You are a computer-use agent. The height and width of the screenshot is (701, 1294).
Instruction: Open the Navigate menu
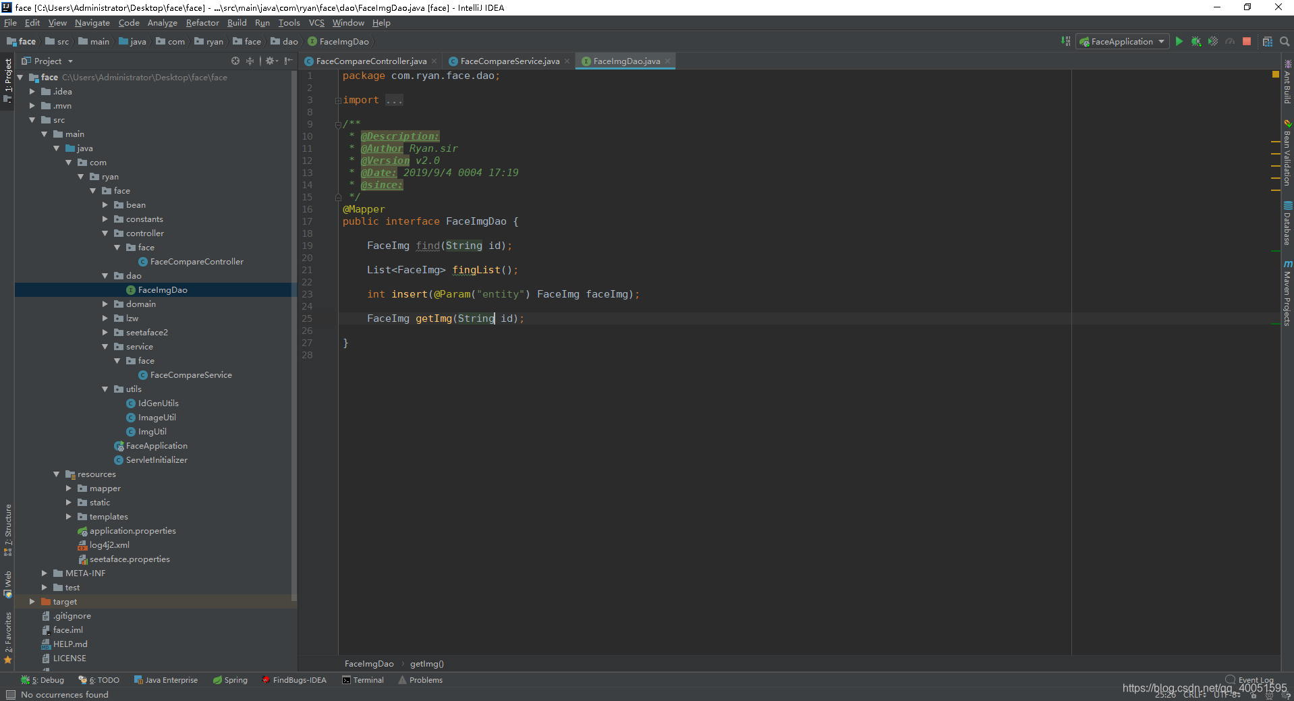coord(92,23)
